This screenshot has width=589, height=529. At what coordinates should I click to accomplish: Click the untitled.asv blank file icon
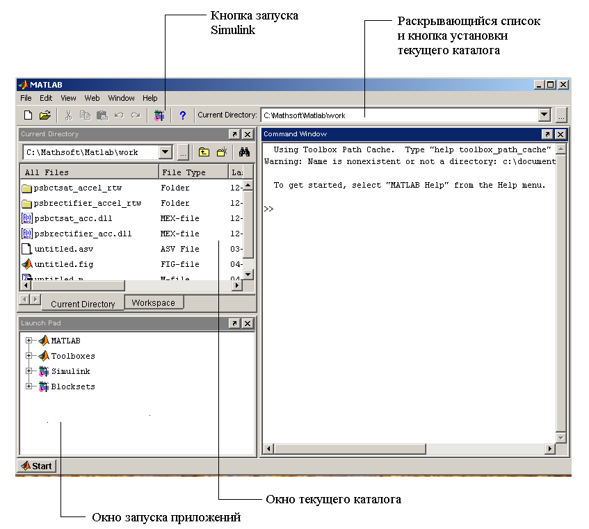coord(26,249)
